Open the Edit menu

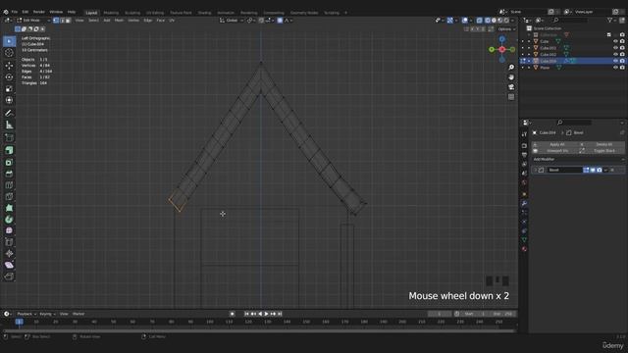26,12
